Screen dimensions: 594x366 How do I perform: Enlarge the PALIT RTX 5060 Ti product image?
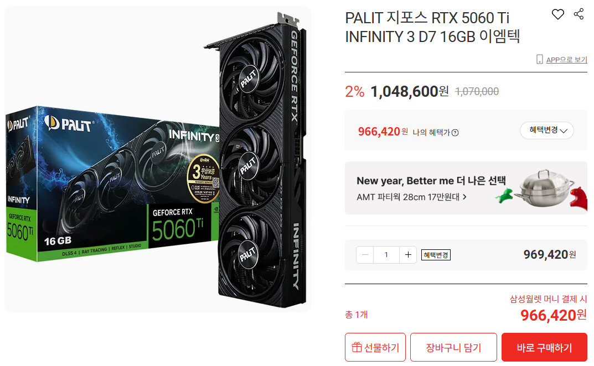(x=158, y=159)
